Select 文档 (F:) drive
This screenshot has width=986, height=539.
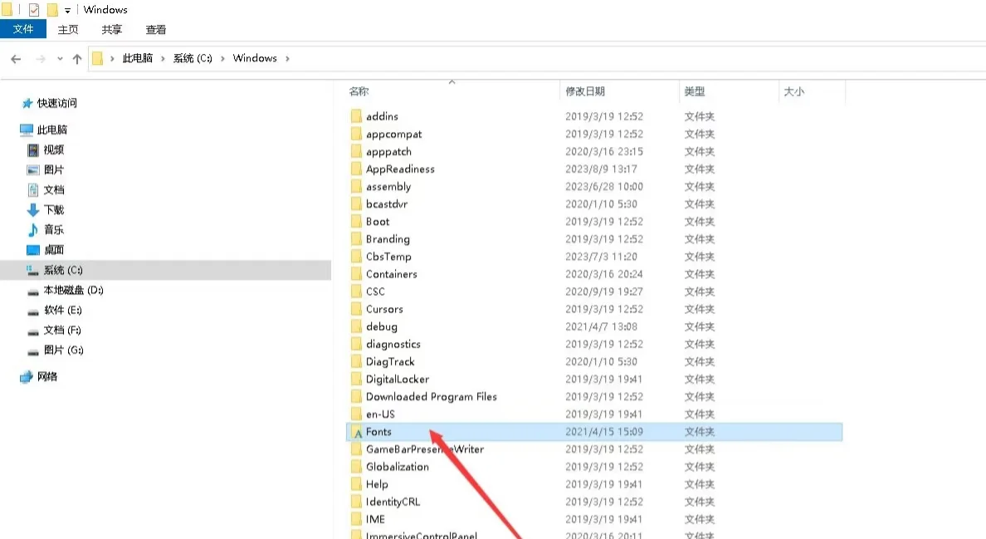[62, 331]
